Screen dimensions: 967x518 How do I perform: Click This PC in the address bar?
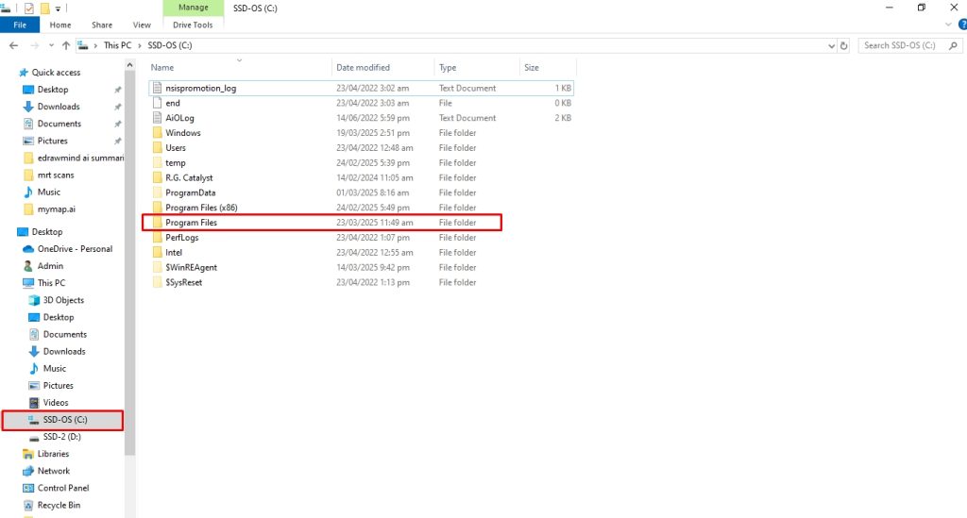pos(117,45)
